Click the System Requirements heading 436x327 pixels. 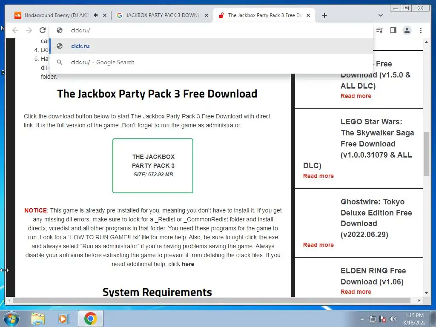157,292
